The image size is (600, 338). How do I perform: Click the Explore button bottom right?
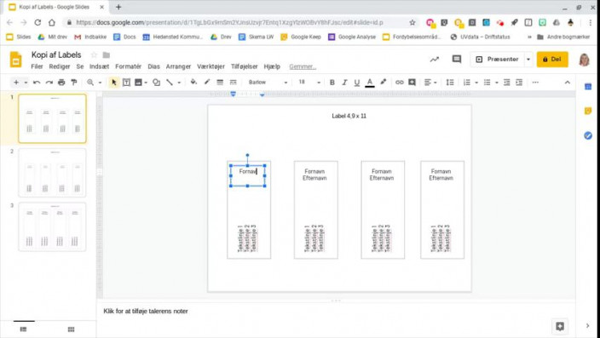(560, 326)
